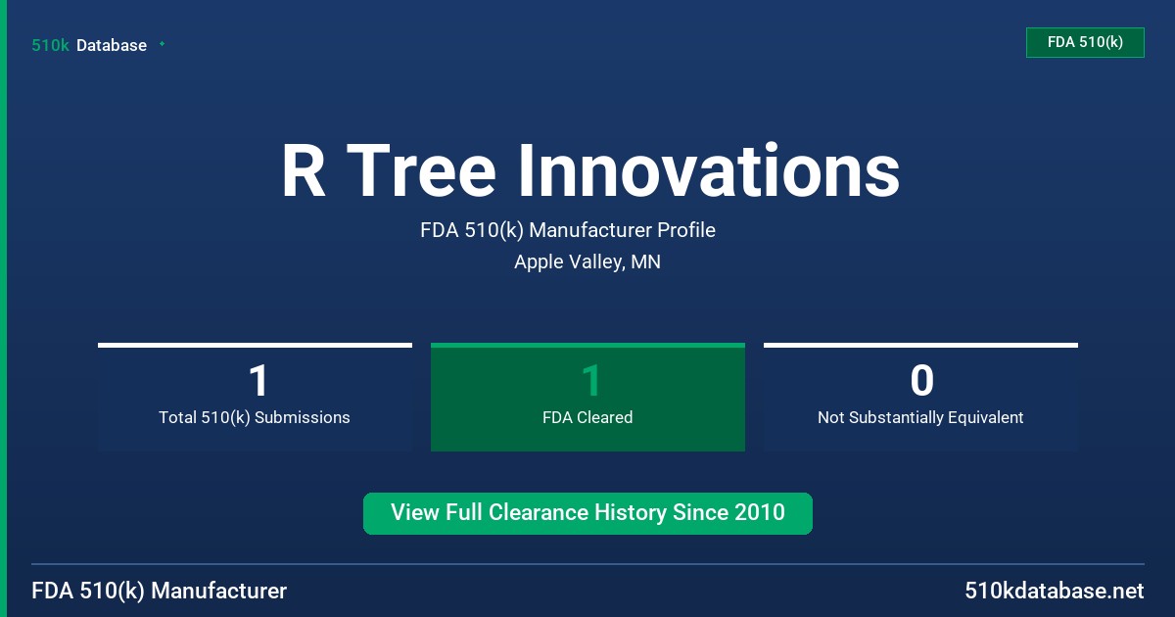Select the FDA 510(k) Manufacturer Profile subtitle

click(568, 230)
